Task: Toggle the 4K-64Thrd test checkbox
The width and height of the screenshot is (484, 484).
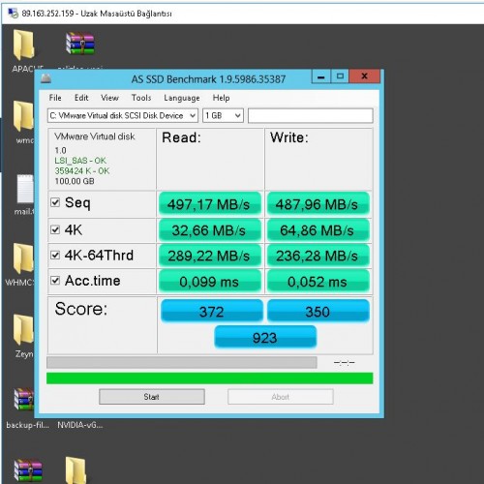Action: pyautogui.click(x=55, y=256)
